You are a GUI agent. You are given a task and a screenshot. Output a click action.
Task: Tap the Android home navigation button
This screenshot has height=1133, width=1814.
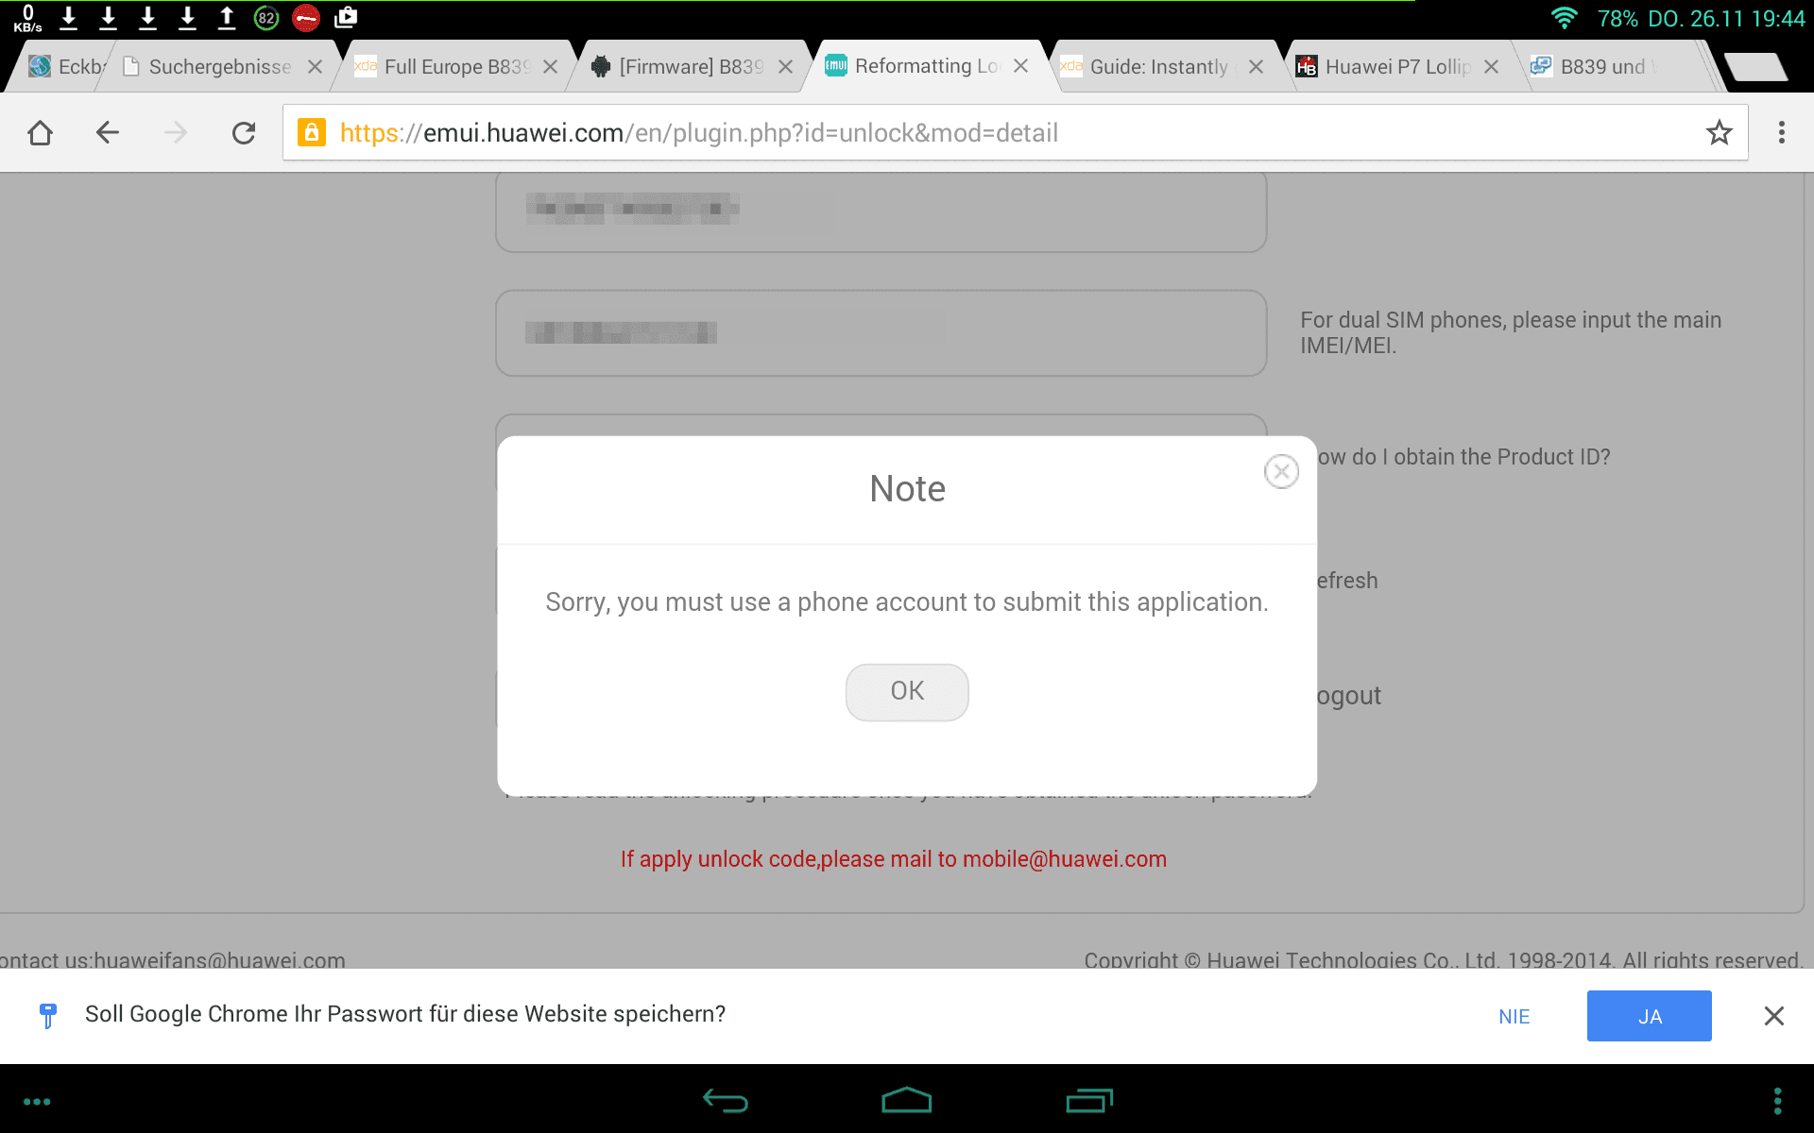pyautogui.click(x=907, y=1100)
